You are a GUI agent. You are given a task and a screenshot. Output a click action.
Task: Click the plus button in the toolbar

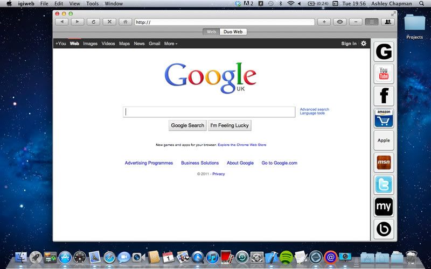(324, 22)
